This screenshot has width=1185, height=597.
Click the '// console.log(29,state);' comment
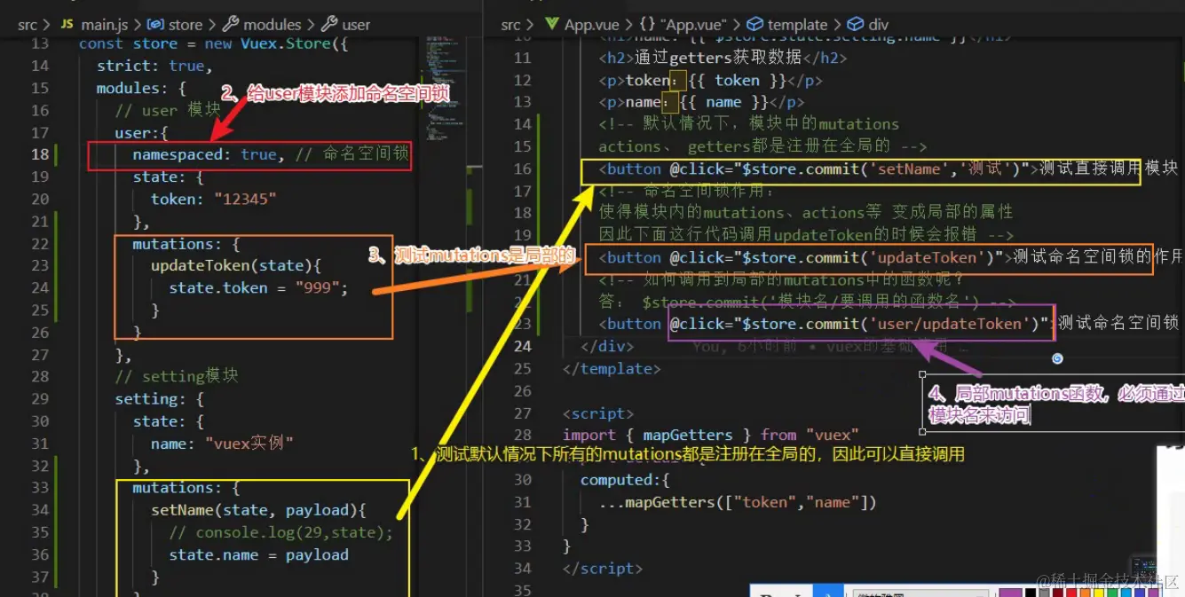280,532
